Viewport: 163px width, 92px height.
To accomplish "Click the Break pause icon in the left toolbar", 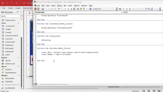I will tap(68, 9).
